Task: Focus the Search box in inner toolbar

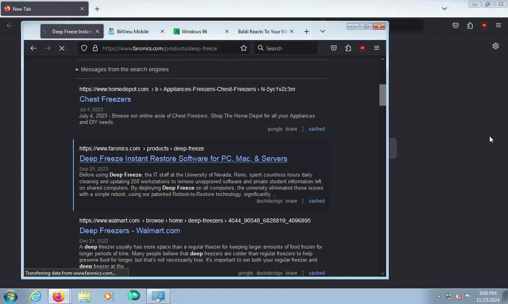Action: pyautogui.click(x=286, y=48)
